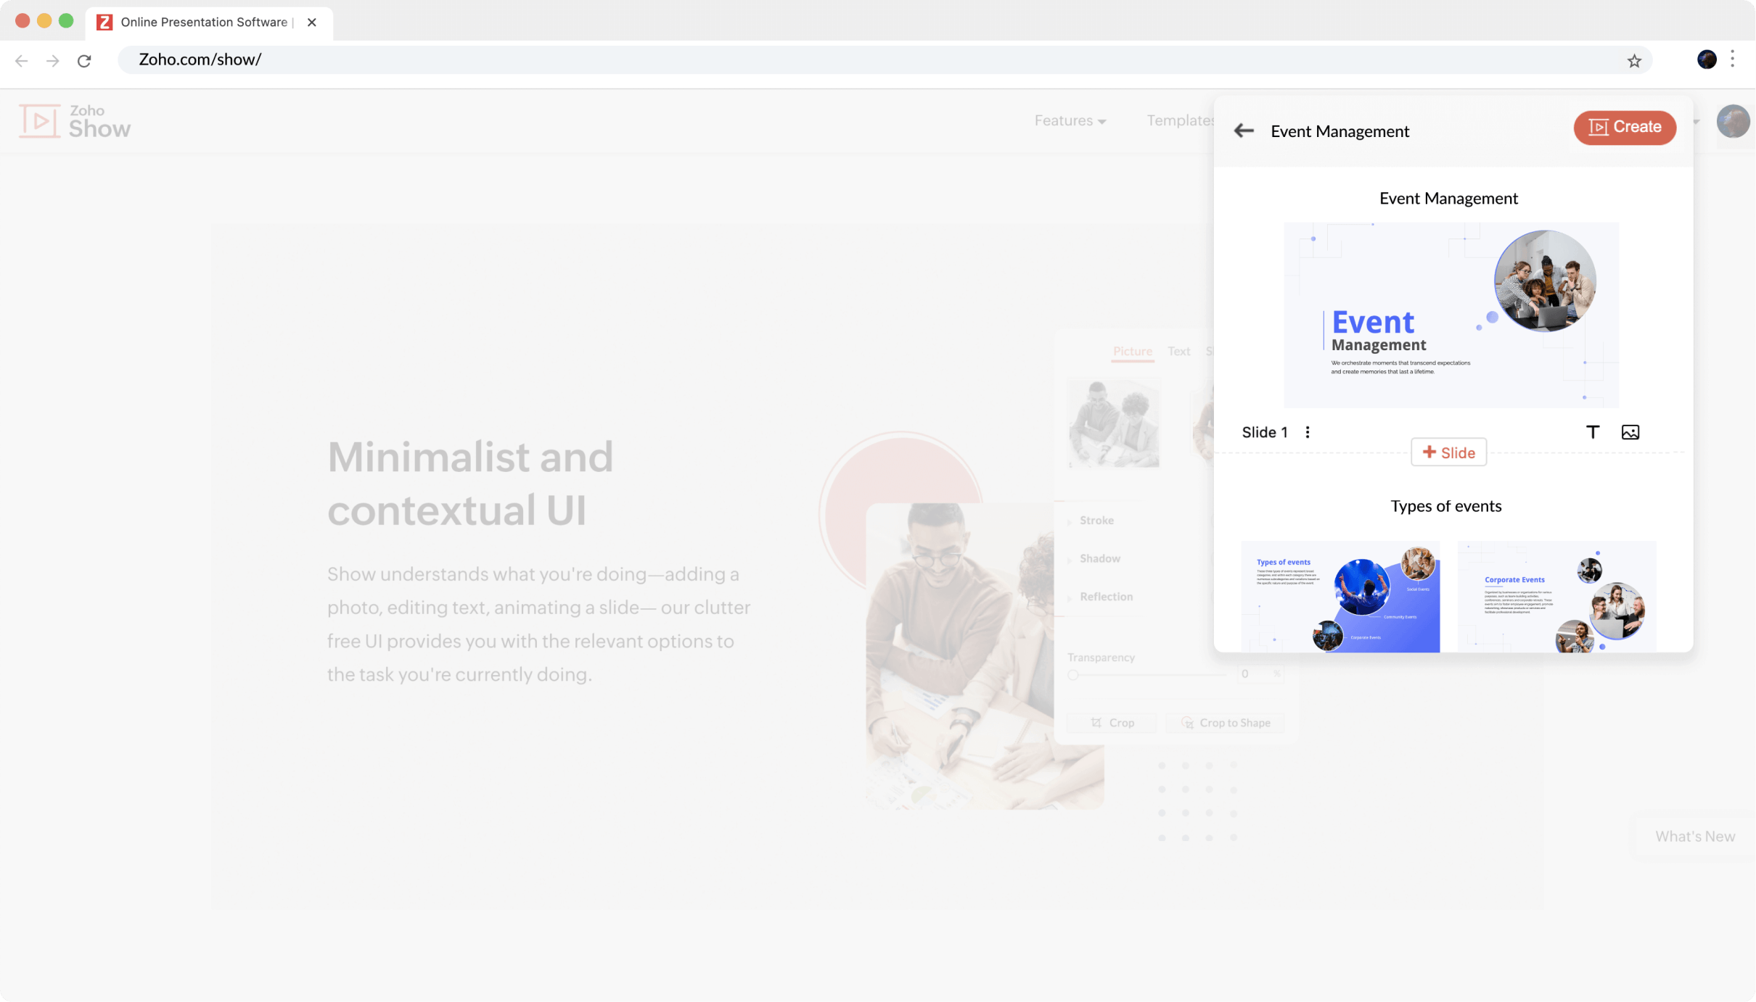The height and width of the screenshot is (1002, 1756).
Task: Open the Types of events section
Action: (1446, 505)
